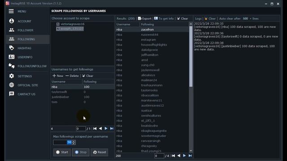Click To get info in results toolbar
Screen dimensions: 287x161
[164, 19]
